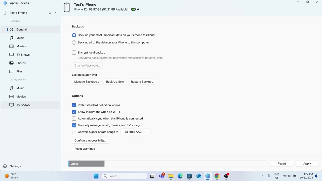322x181 pixels.
Task: Open TV Shows under Settings in sidebar
Action: pos(30,55)
